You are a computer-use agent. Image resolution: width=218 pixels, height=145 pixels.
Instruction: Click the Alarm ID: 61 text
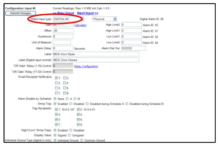tap(151, 31)
